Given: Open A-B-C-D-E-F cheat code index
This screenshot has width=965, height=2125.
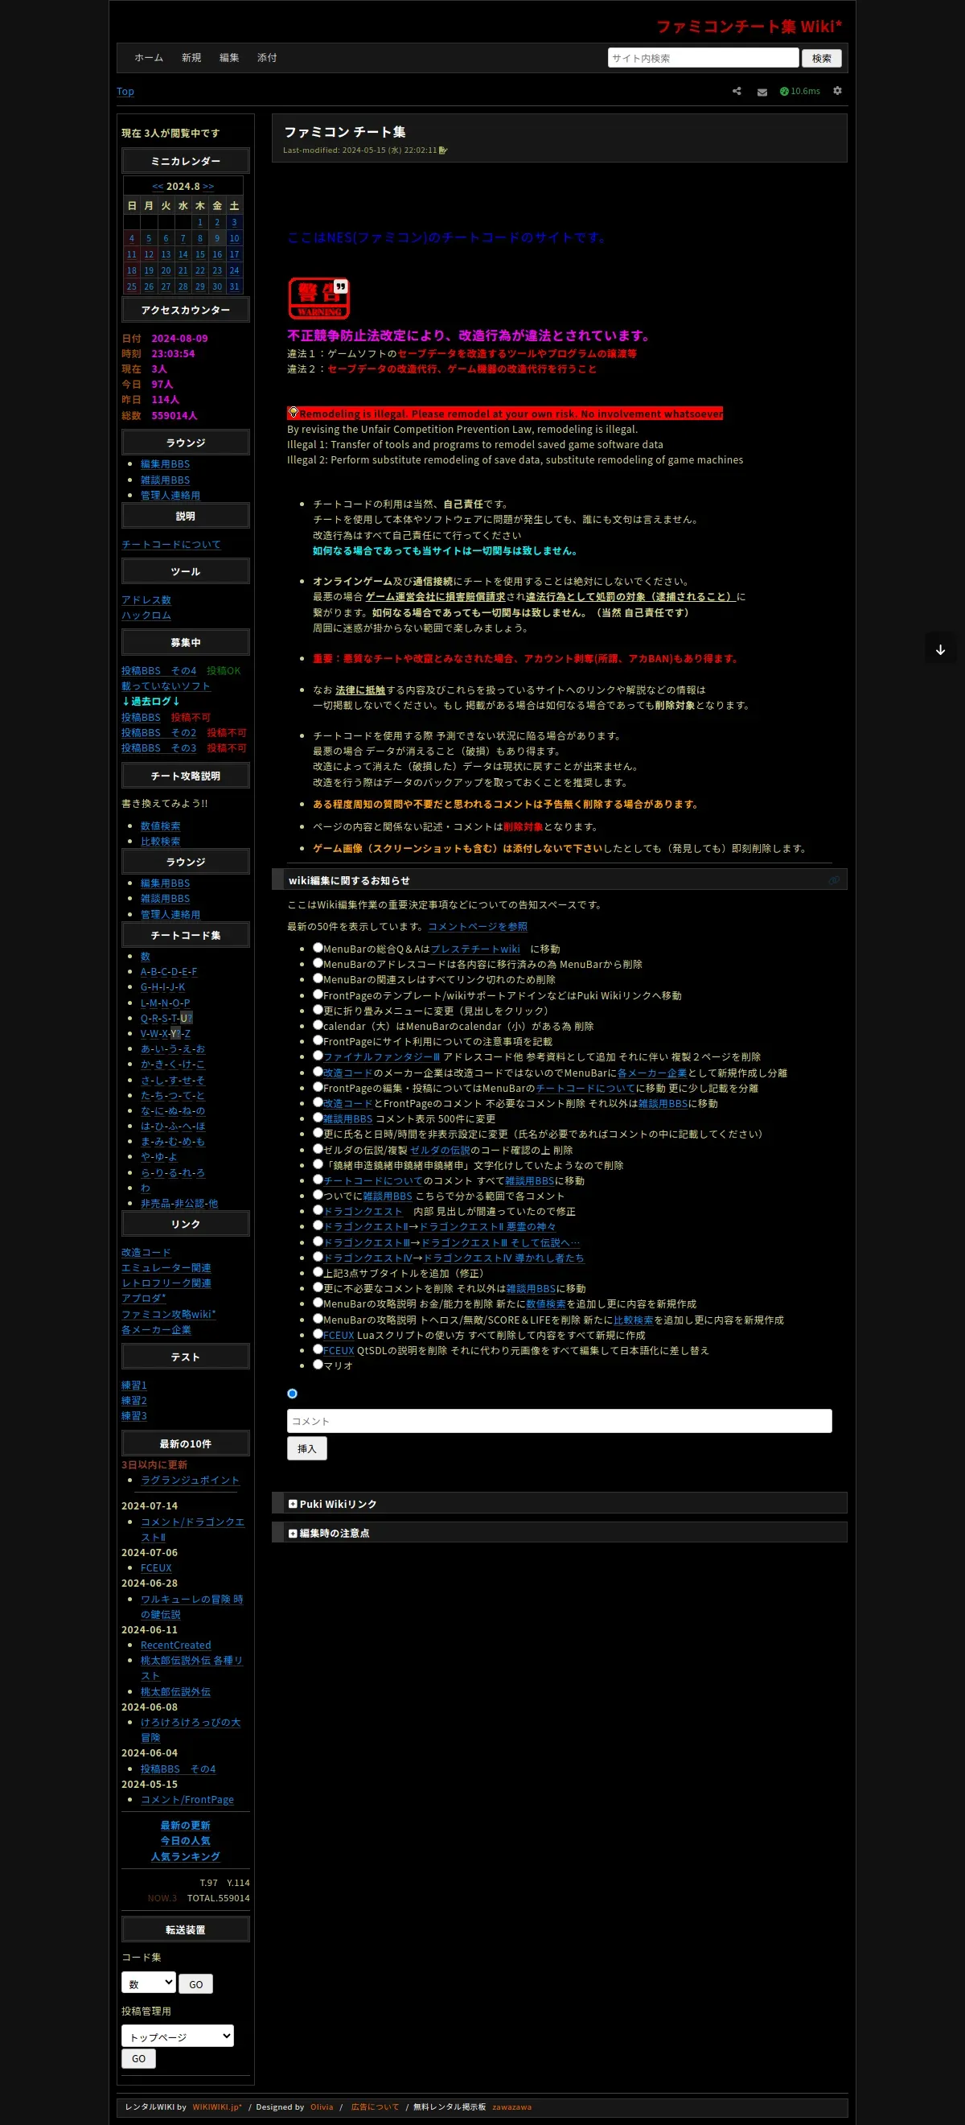Looking at the screenshot, I should pyautogui.click(x=168, y=971).
